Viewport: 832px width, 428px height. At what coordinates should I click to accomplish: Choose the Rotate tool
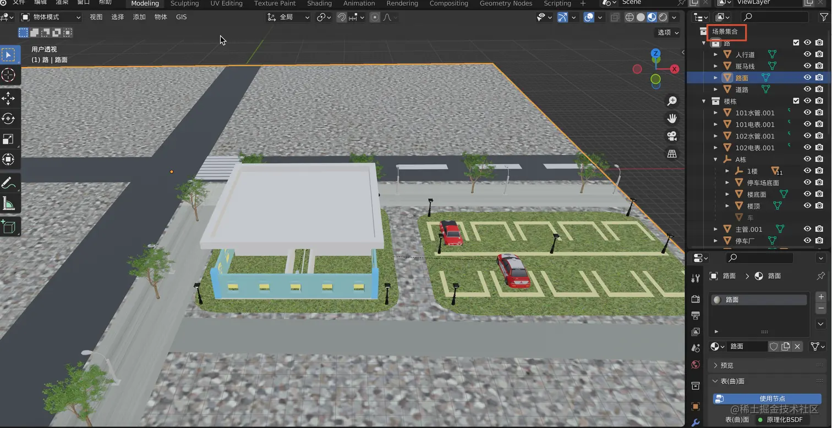9,119
